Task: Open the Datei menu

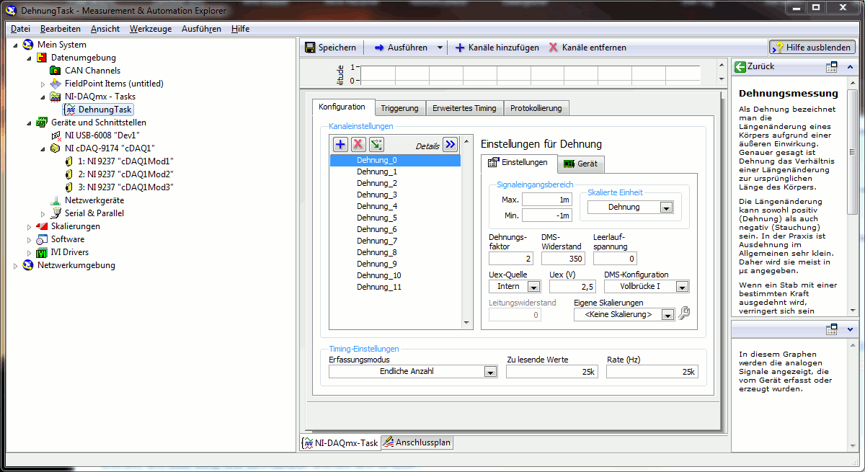Action: 21,29
